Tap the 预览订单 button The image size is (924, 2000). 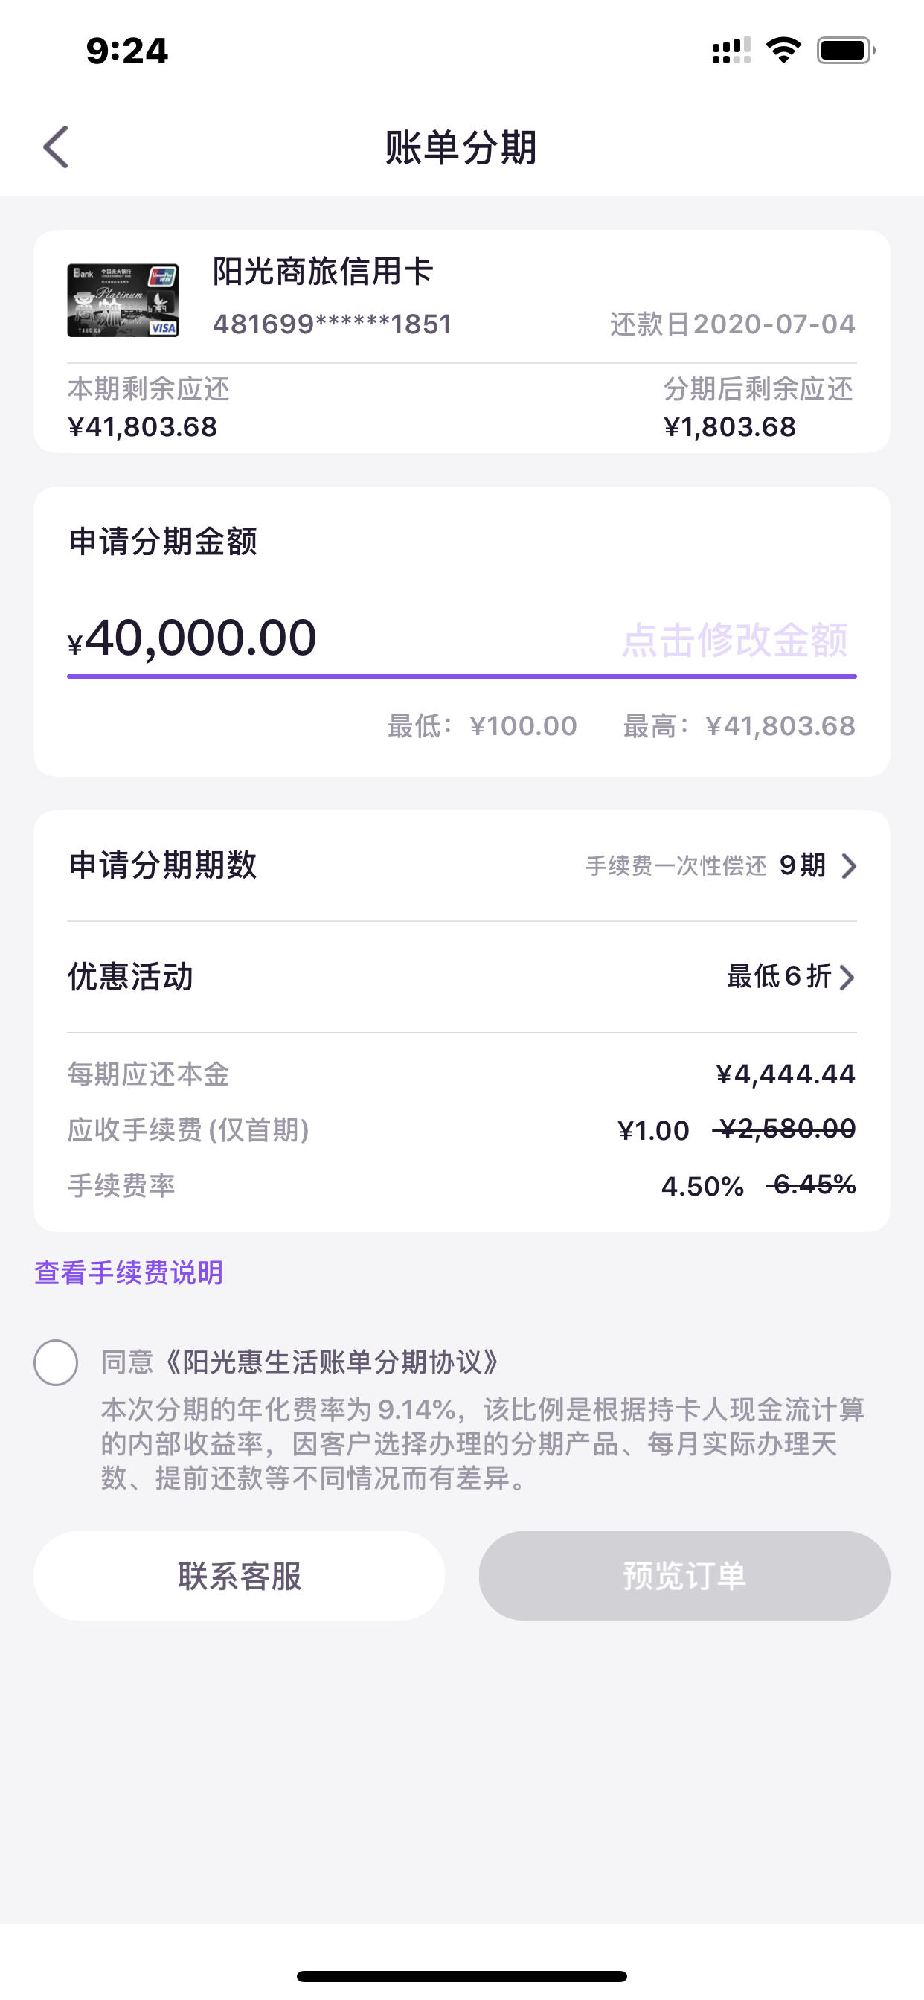[684, 1575]
